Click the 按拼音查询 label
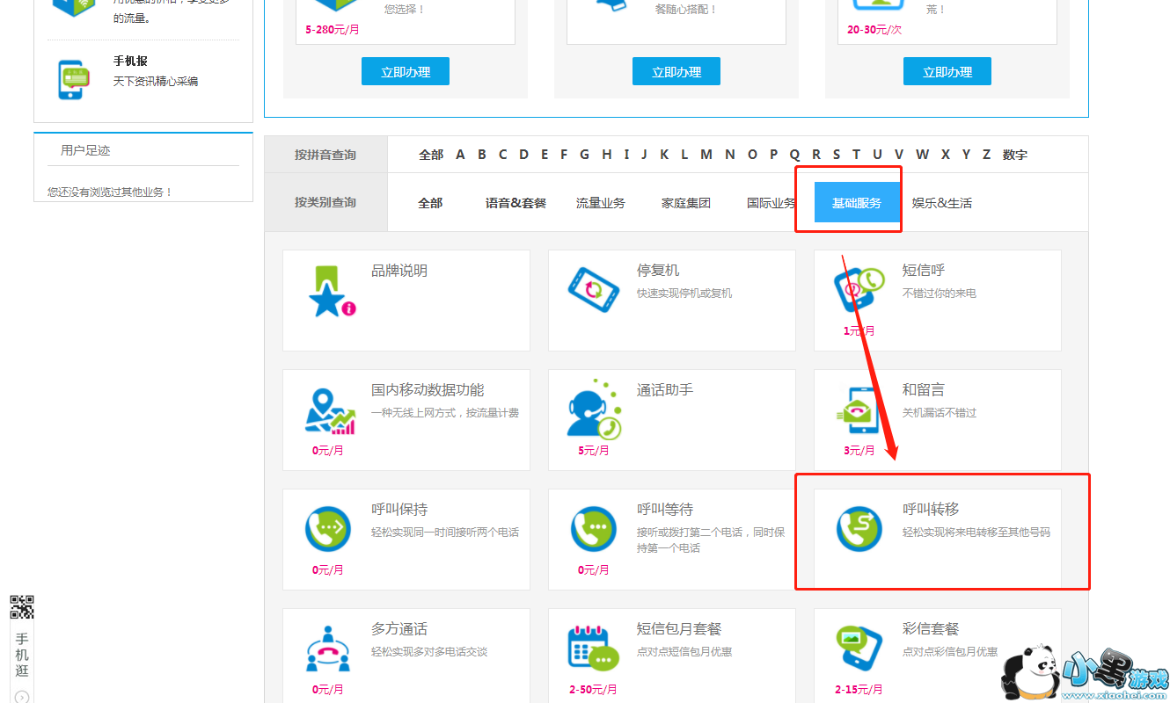 click(325, 155)
